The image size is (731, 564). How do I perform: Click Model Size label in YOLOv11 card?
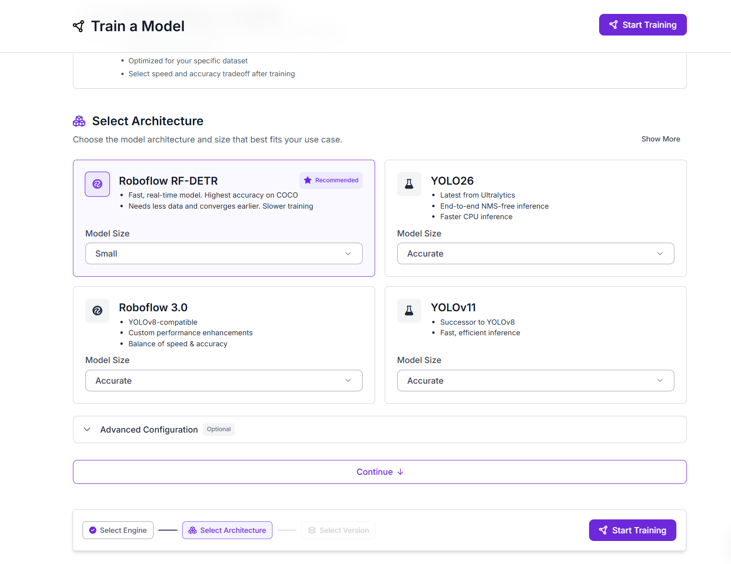(x=419, y=360)
